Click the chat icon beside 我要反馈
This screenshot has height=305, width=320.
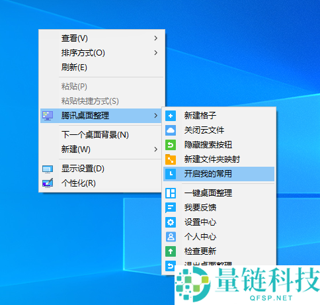(171, 208)
